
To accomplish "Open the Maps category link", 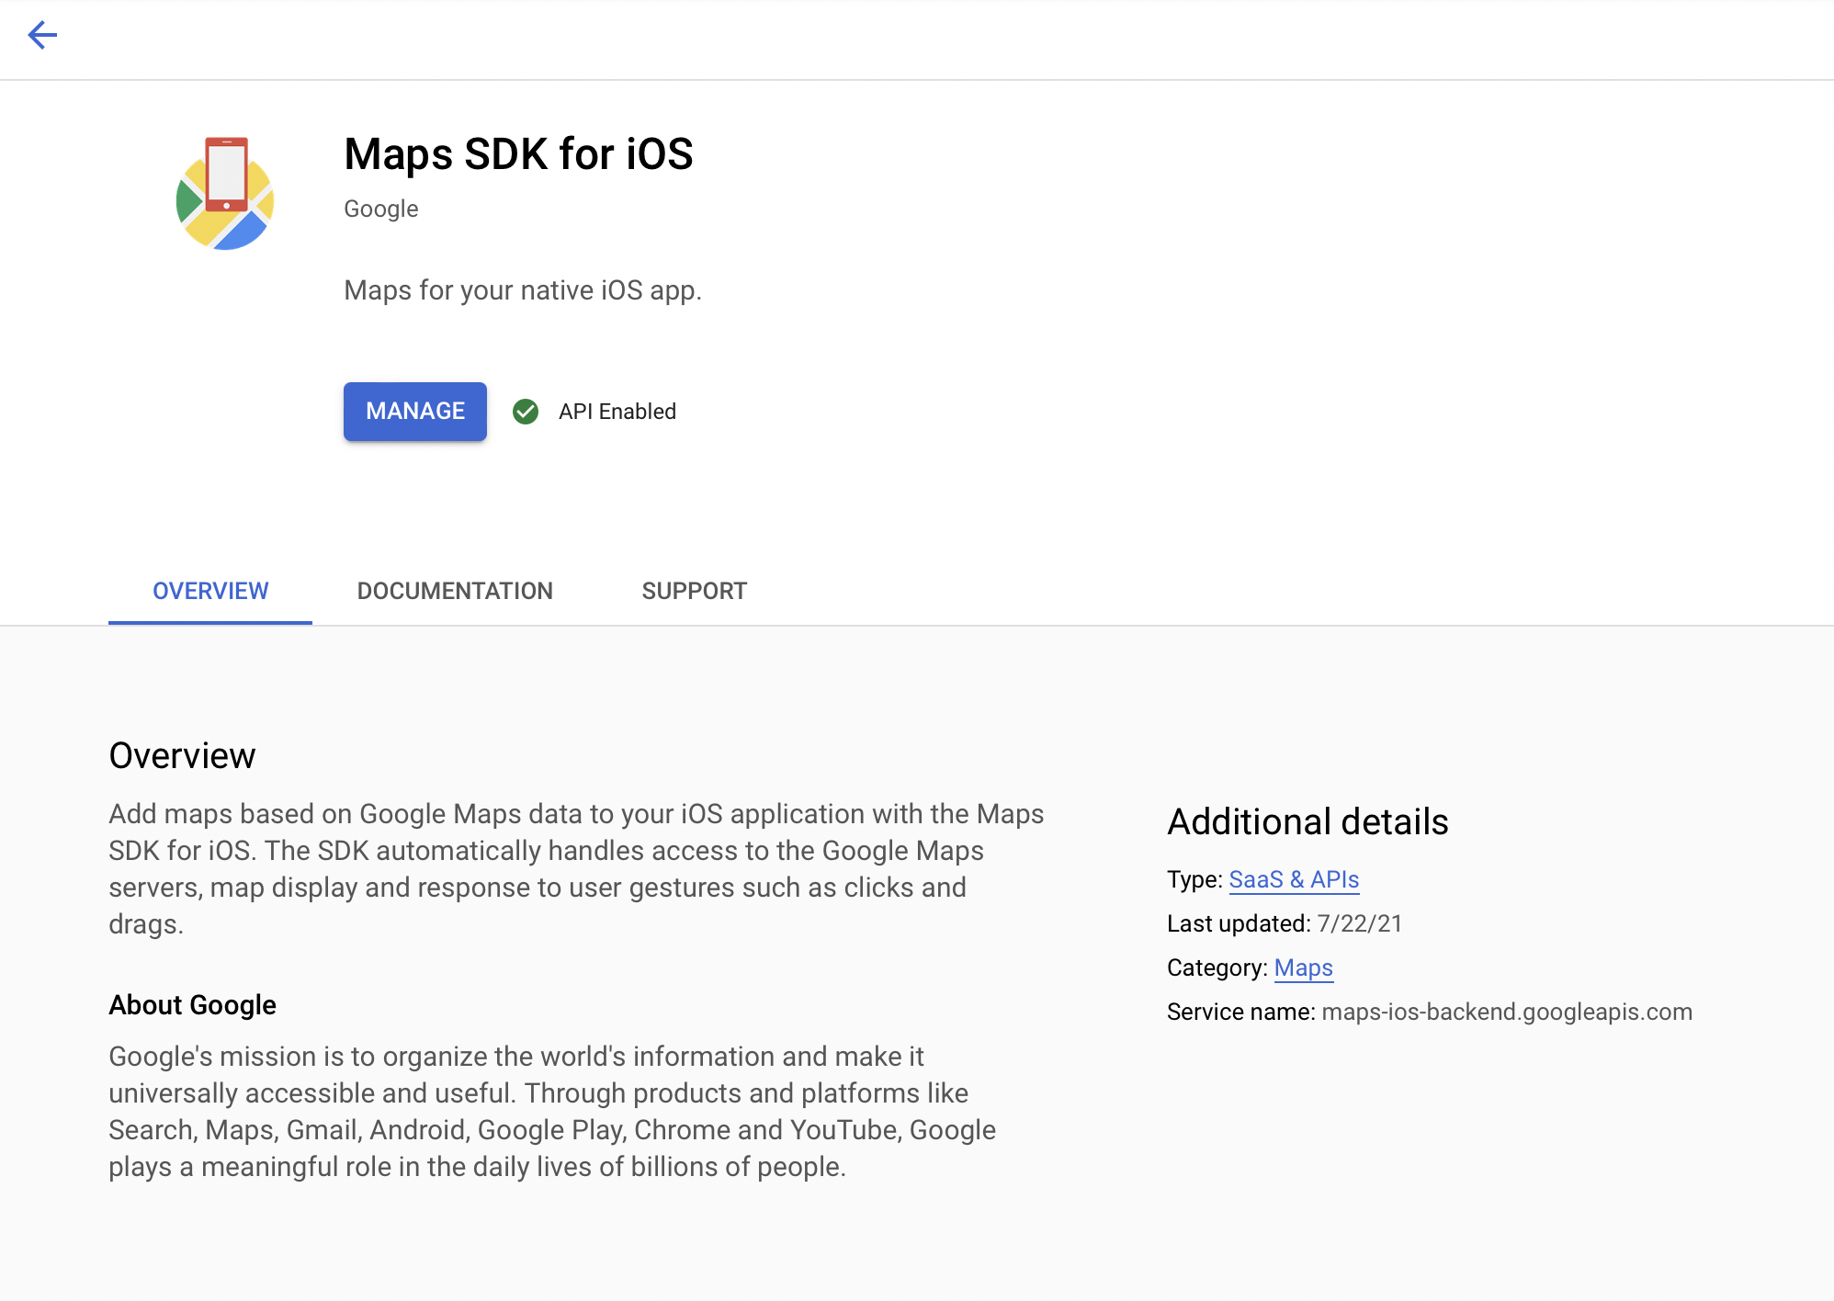I will pos(1303,967).
